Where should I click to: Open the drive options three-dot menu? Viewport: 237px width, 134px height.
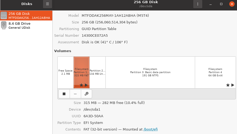198,4
